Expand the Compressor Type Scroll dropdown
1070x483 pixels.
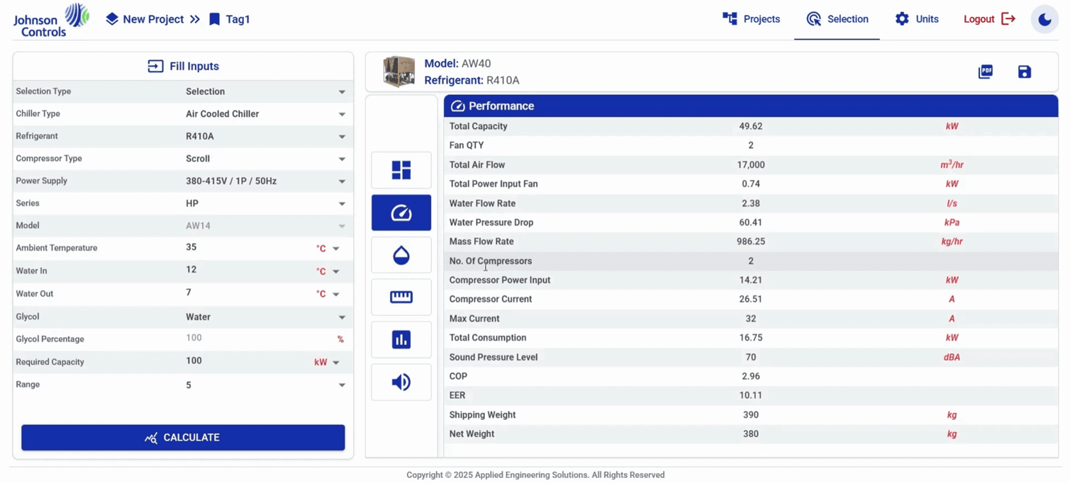266,159
